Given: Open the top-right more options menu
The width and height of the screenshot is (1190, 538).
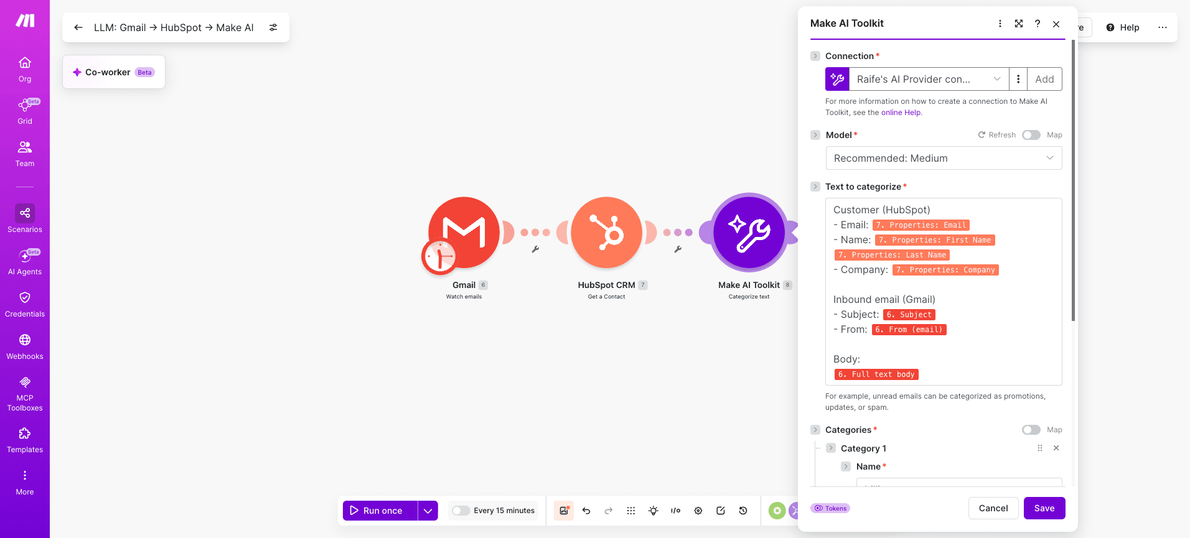Looking at the screenshot, I should 1163,27.
